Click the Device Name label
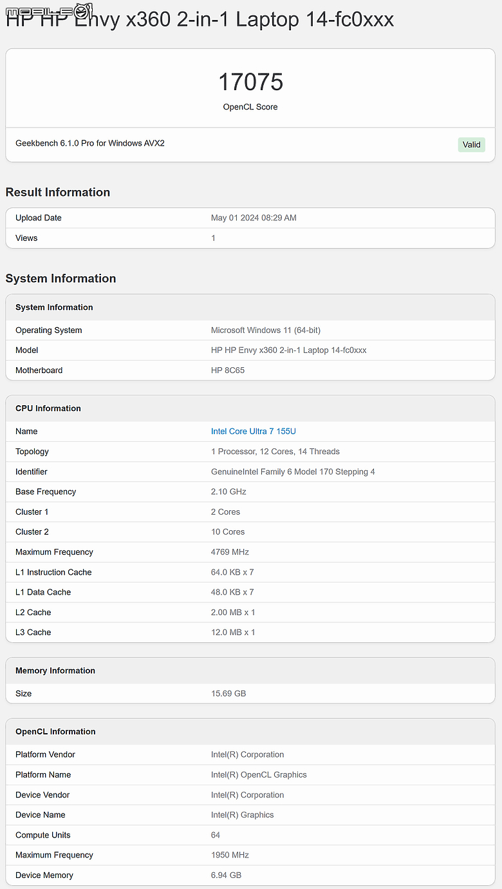This screenshot has width=502, height=889. pos(41,815)
